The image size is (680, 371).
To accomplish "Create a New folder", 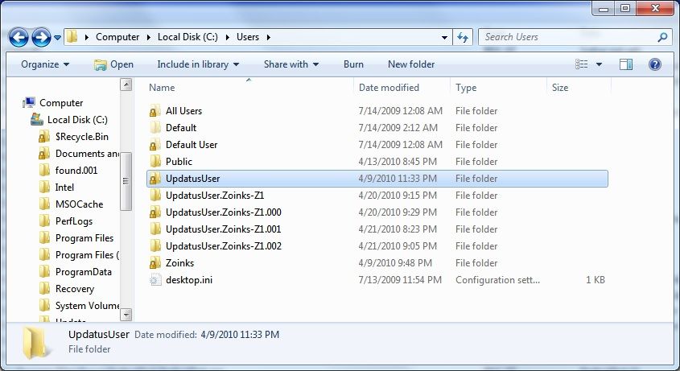I will pos(411,64).
